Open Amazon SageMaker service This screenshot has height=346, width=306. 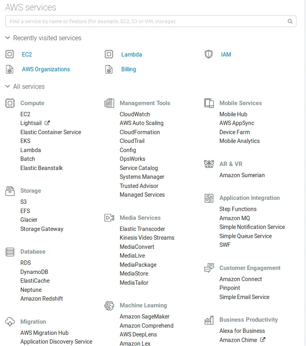point(144,317)
